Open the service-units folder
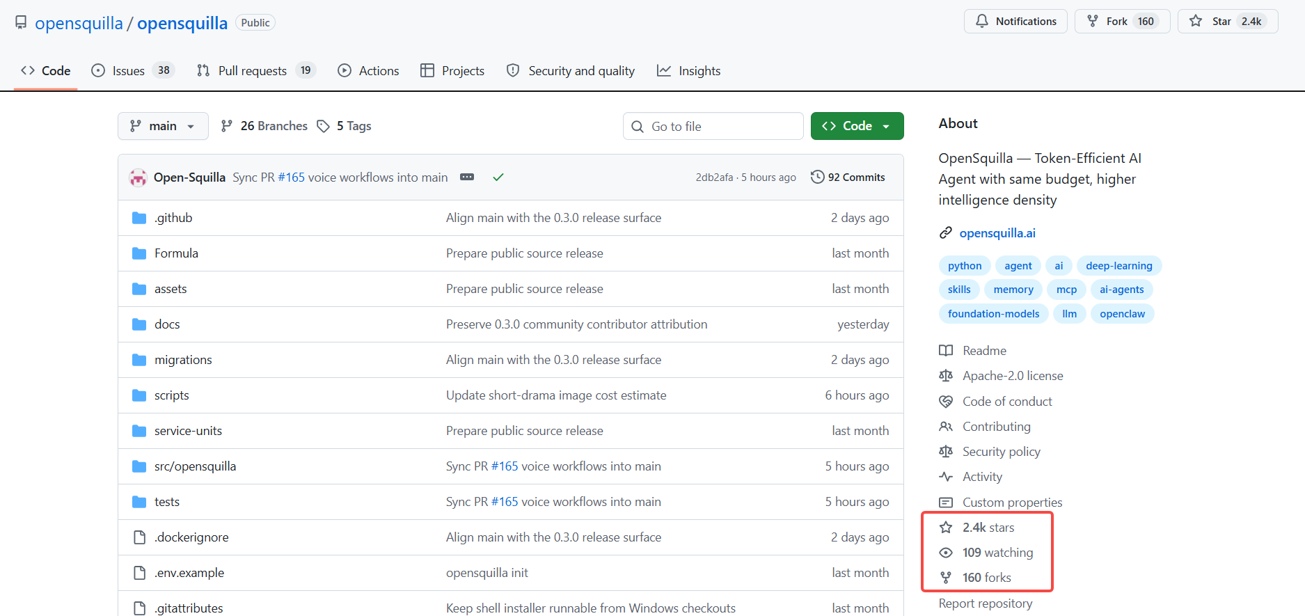Image resolution: width=1305 pixels, height=616 pixels. pos(188,431)
